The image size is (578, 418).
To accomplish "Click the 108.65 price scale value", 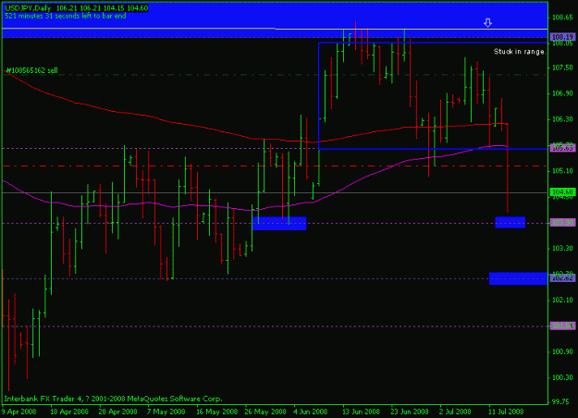I will [x=562, y=18].
